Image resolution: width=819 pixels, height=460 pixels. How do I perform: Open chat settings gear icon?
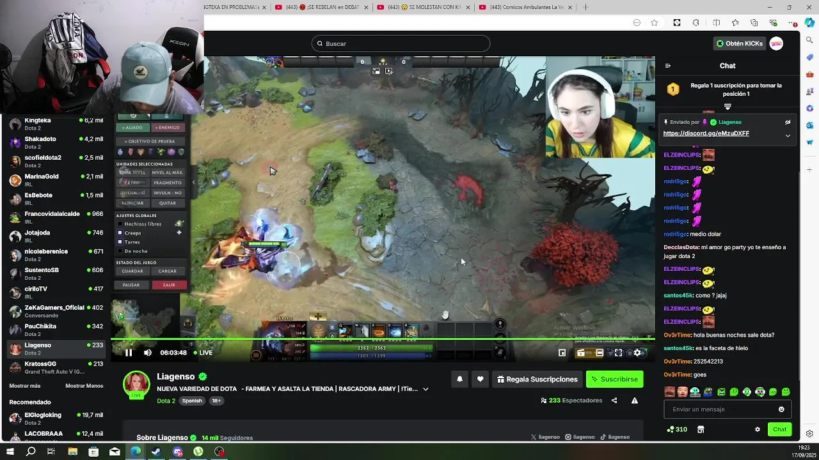click(x=758, y=429)
